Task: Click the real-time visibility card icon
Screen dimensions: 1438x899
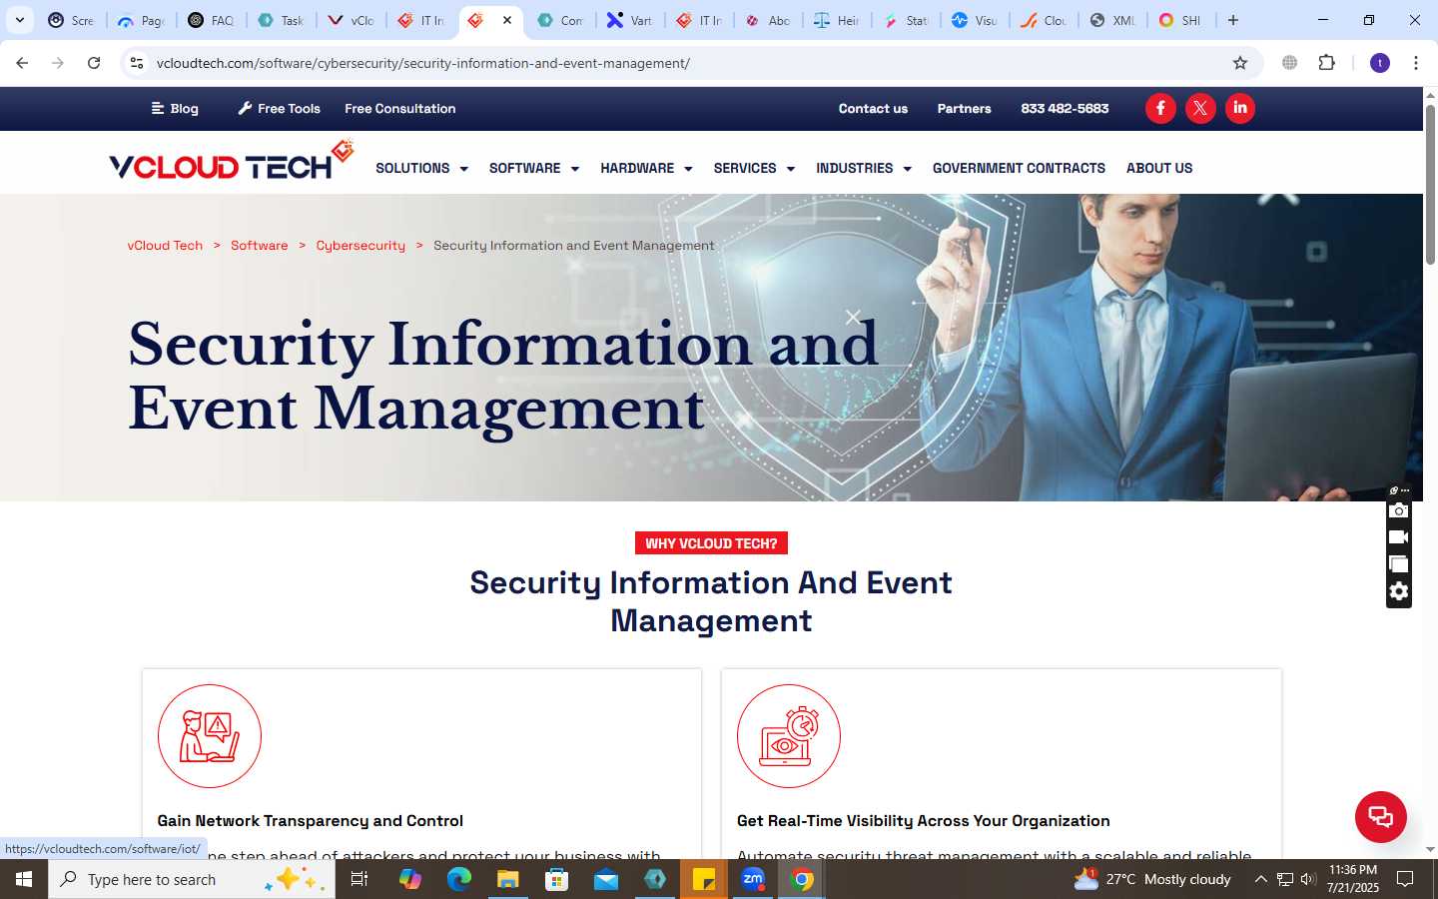Action: pyautogui.click(x=789, y=736)
